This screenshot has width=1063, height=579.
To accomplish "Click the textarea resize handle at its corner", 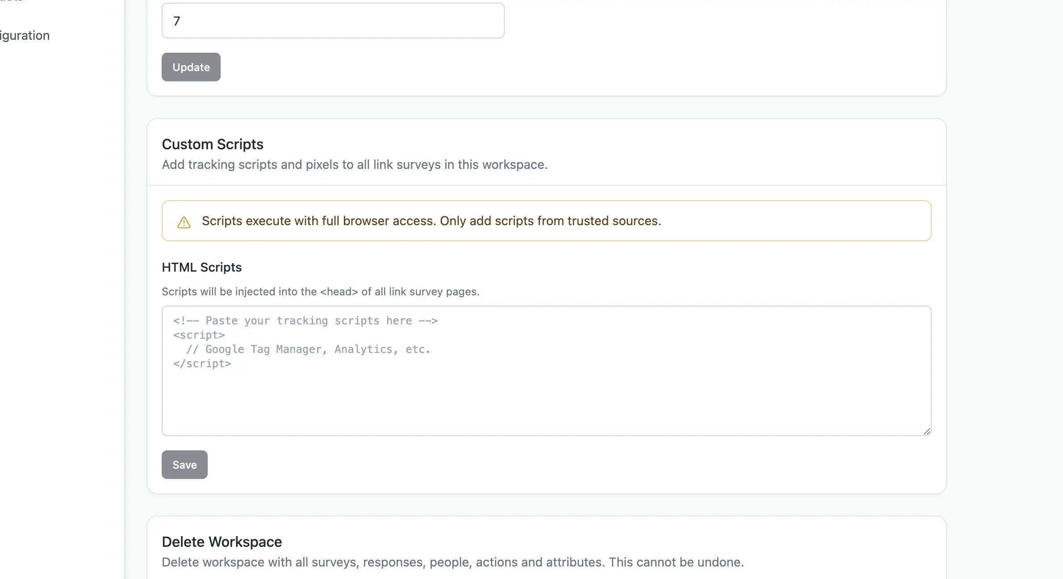I will tap(927, 431).
